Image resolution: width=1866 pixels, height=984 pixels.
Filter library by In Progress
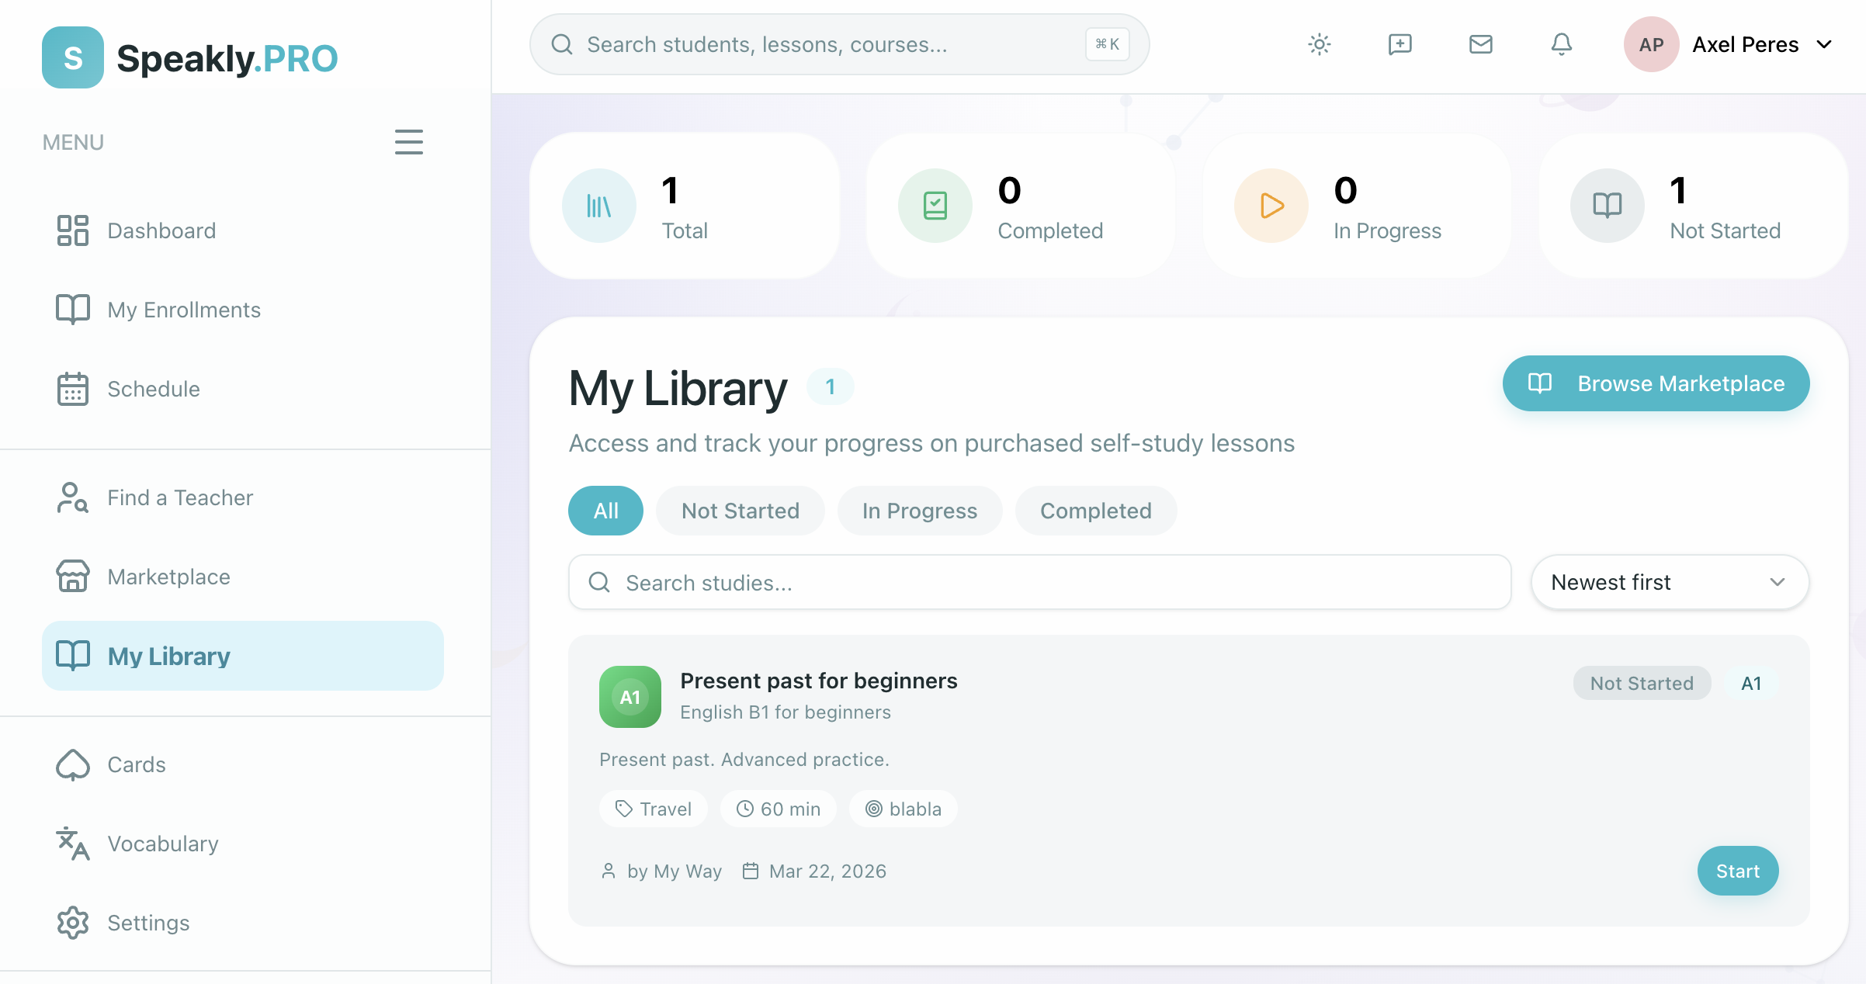tap(919, 511)
